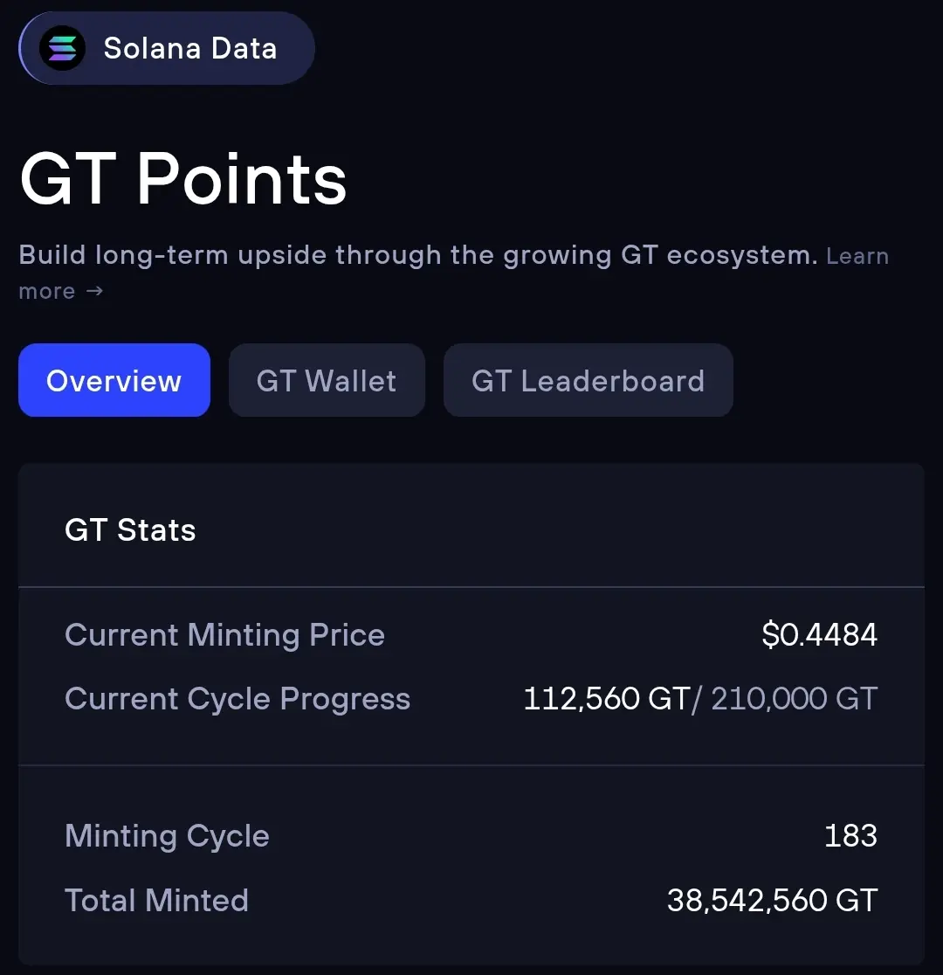Click the word "more" below the description
The height and width of the screenshot is (975, 943).
[x=47, y=291]
